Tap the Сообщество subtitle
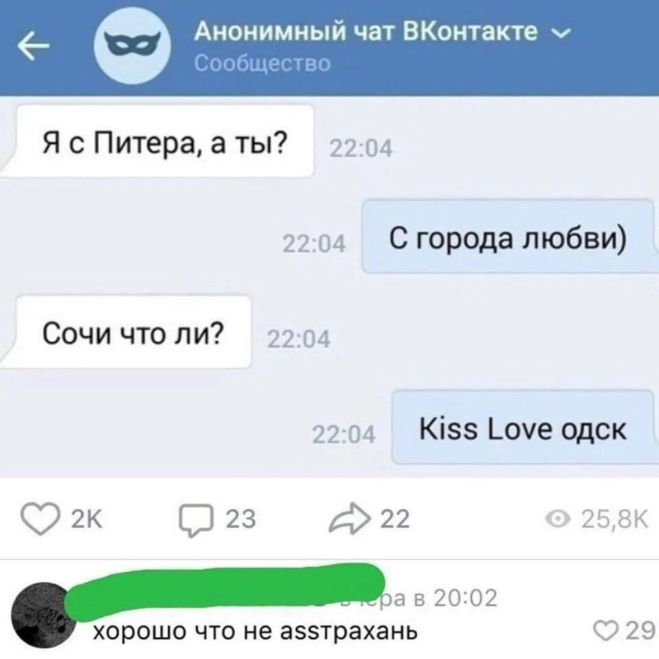The width and height of the screenshot is (659, 659). (x=263, y=63)
